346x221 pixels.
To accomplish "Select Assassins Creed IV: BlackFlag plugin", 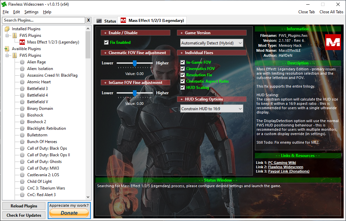I will (x=52, y=75).
